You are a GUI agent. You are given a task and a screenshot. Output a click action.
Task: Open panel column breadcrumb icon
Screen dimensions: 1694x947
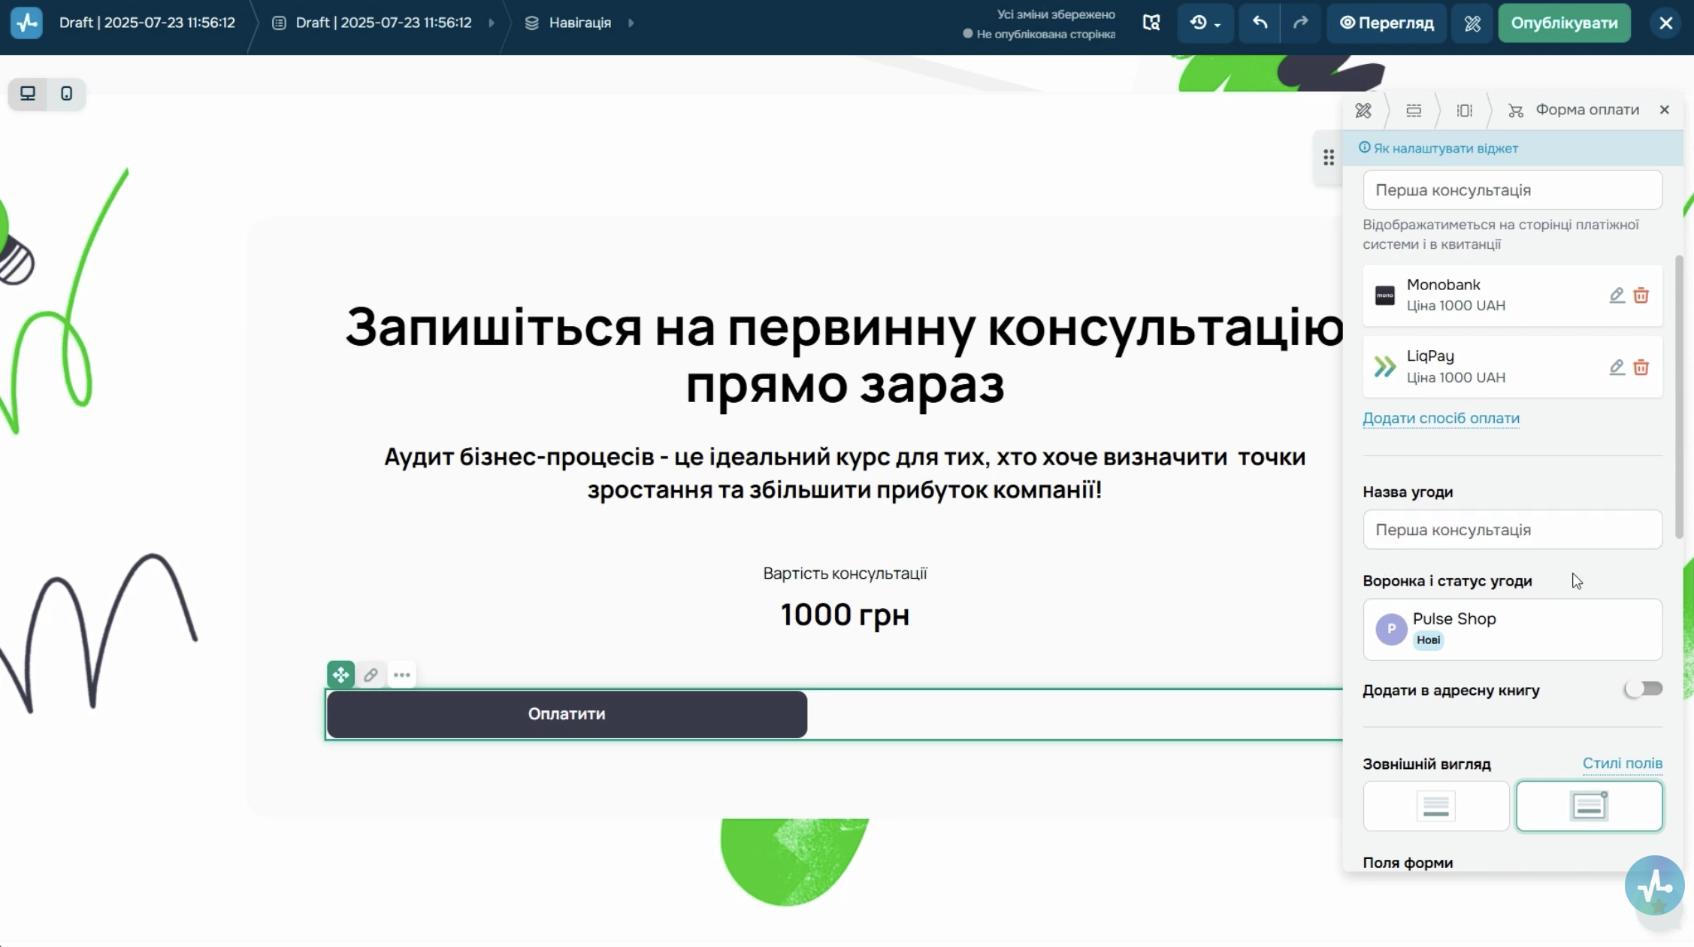click(x=1464, y=110)
